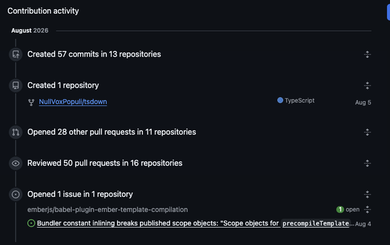Collapse the Opened 1 issue section
This screenshot has height=245, width=390.
click(x=367, y=194)
